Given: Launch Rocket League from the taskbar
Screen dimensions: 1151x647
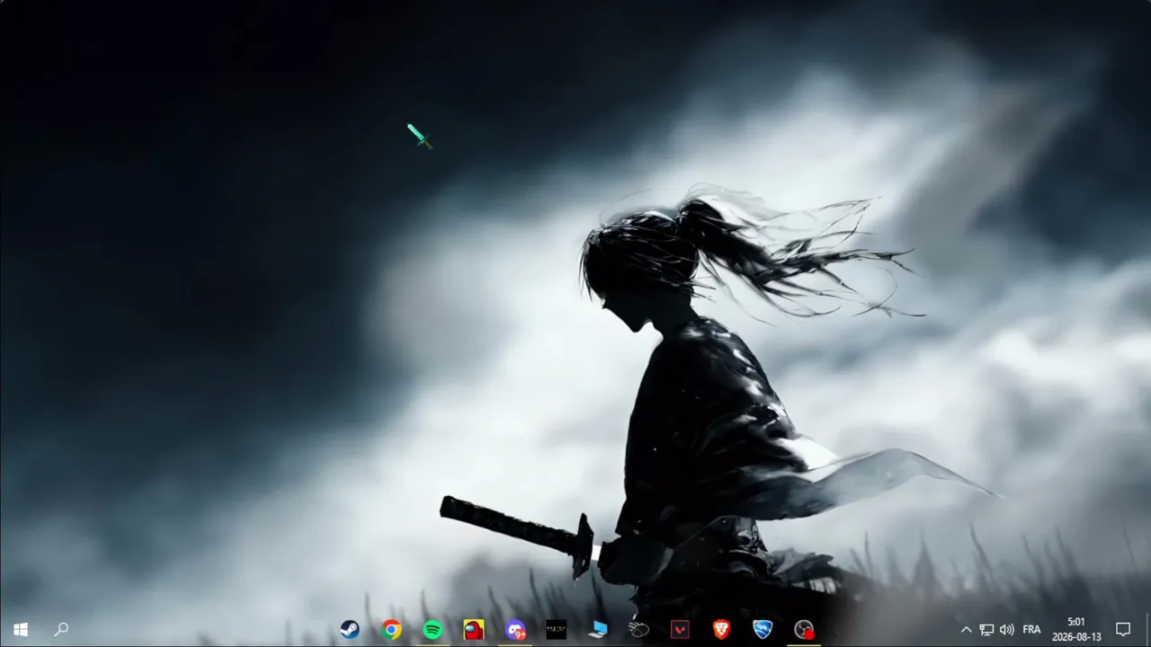Looking at the screenshot, I should click(763, 630).
